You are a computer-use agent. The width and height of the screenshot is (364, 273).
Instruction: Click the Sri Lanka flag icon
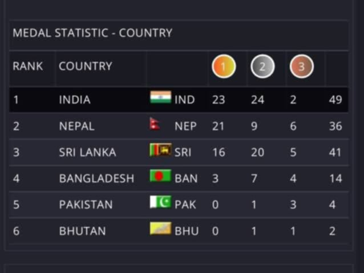coord(160,150)
